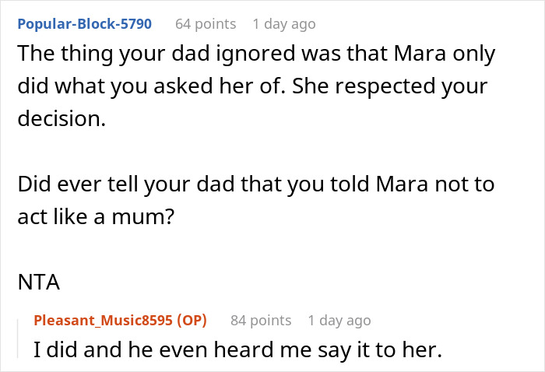This screenshot has height=372, width=545.
Task: Open Popular-Block-5790's user profile
Action: point(85,23)
